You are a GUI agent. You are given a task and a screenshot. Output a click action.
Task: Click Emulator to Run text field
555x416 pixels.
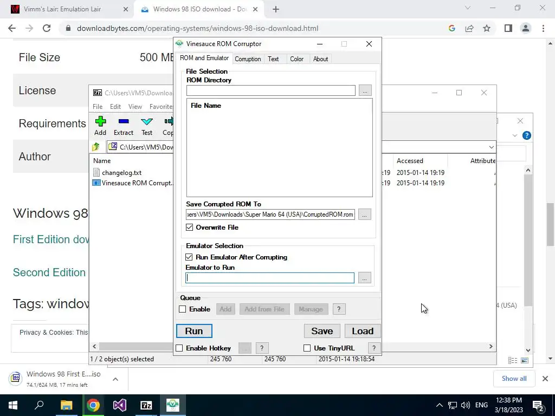[270, 278]
